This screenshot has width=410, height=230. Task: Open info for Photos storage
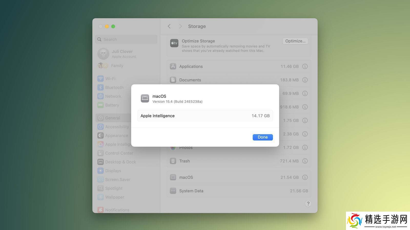coord(305,147)
